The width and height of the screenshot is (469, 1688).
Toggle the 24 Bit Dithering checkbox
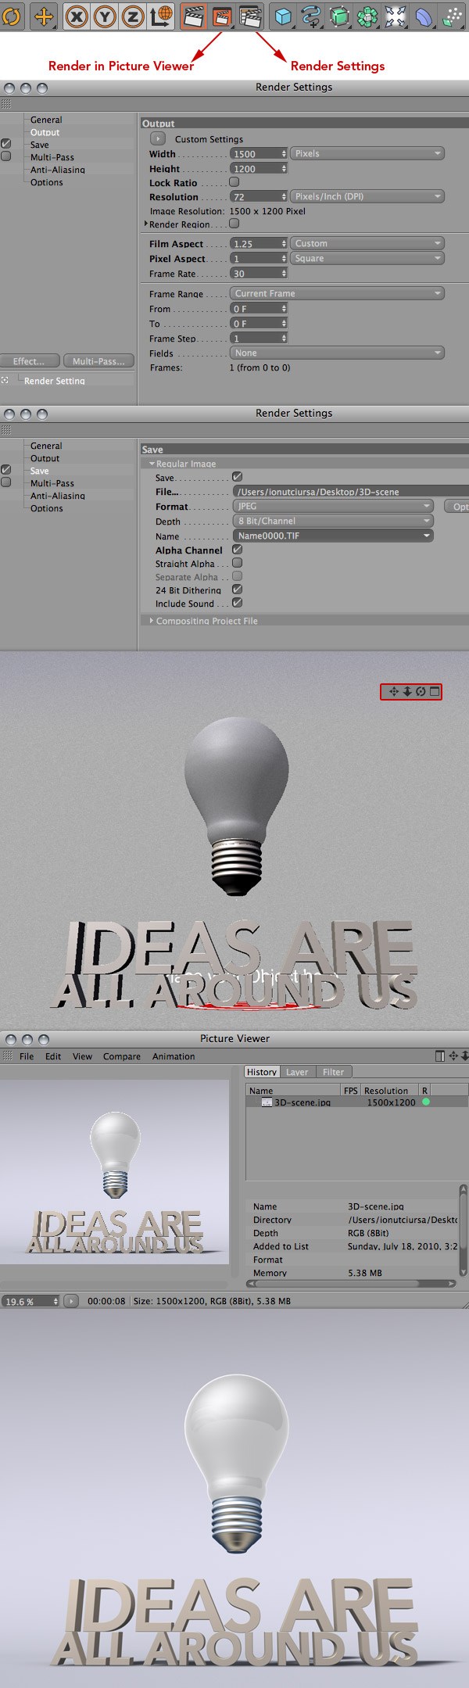click(237, 590)
